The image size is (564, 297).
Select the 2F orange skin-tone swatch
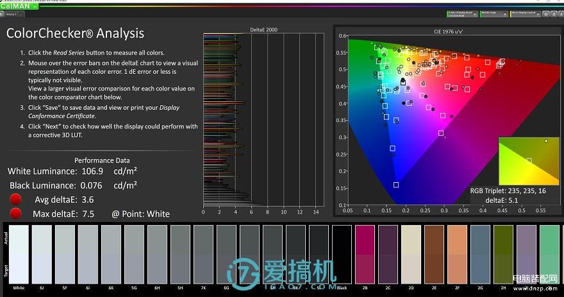pyautogui.click(x=457, y=255)
